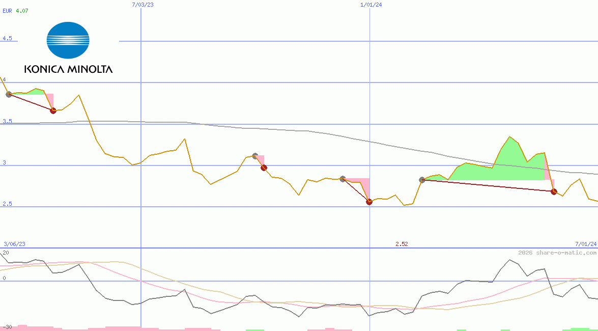This screenshot has height=331, width=598.
Task: Select the gray marker before the mid-chart pink zone
Action: [342, 179]
